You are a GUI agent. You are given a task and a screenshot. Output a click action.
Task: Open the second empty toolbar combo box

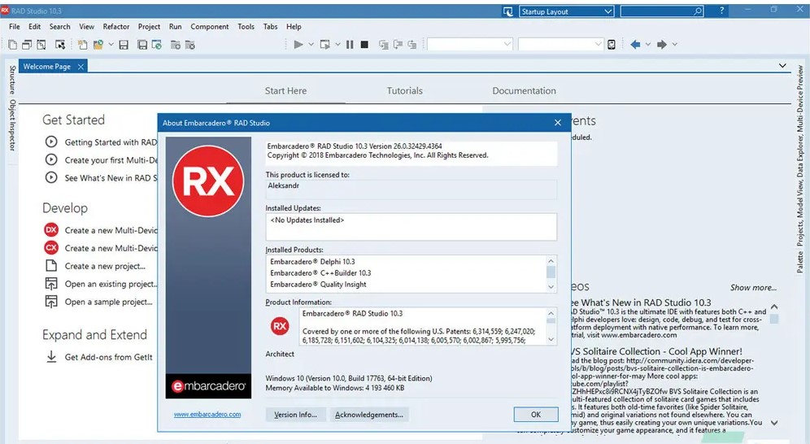pyautogui.click(x=560, y=45)
